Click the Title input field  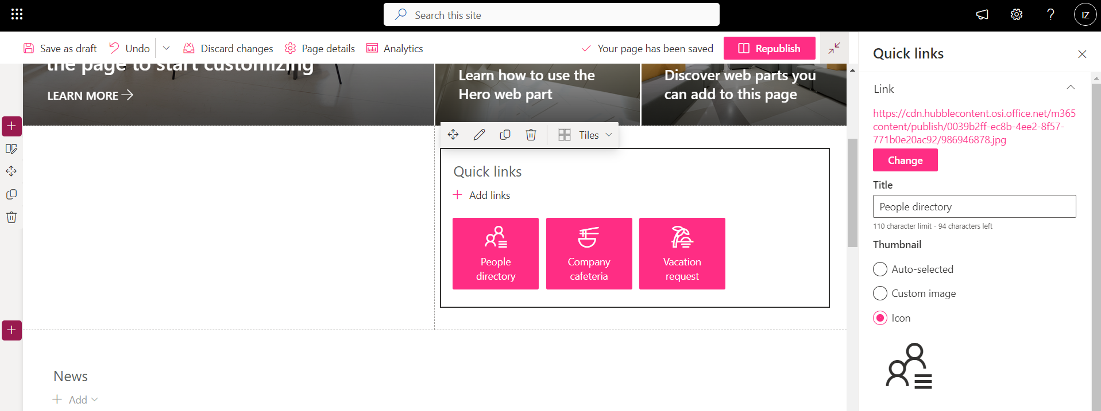[x=973, y=207]
